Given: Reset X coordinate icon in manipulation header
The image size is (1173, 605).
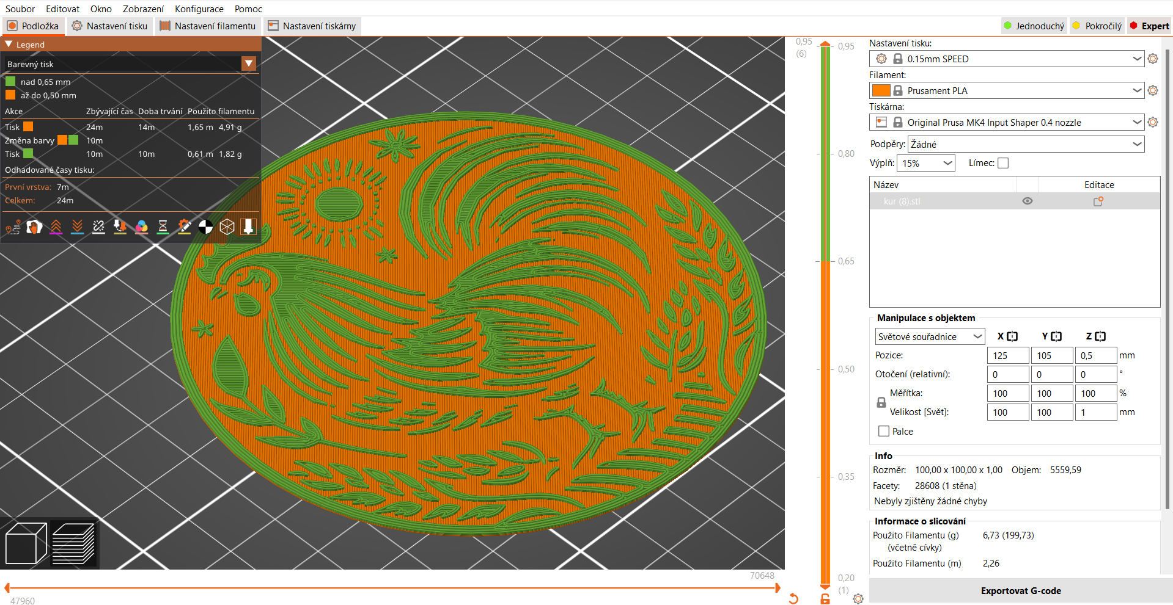Looking at the screenshot, I should [x=1012, y=336].
